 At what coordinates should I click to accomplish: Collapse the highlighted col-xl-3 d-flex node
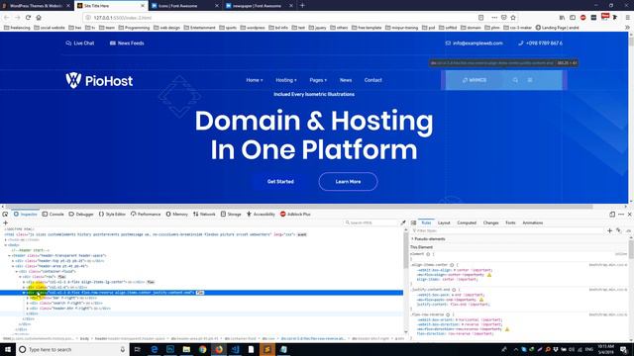pyautogui.click(x=24, y=293)
